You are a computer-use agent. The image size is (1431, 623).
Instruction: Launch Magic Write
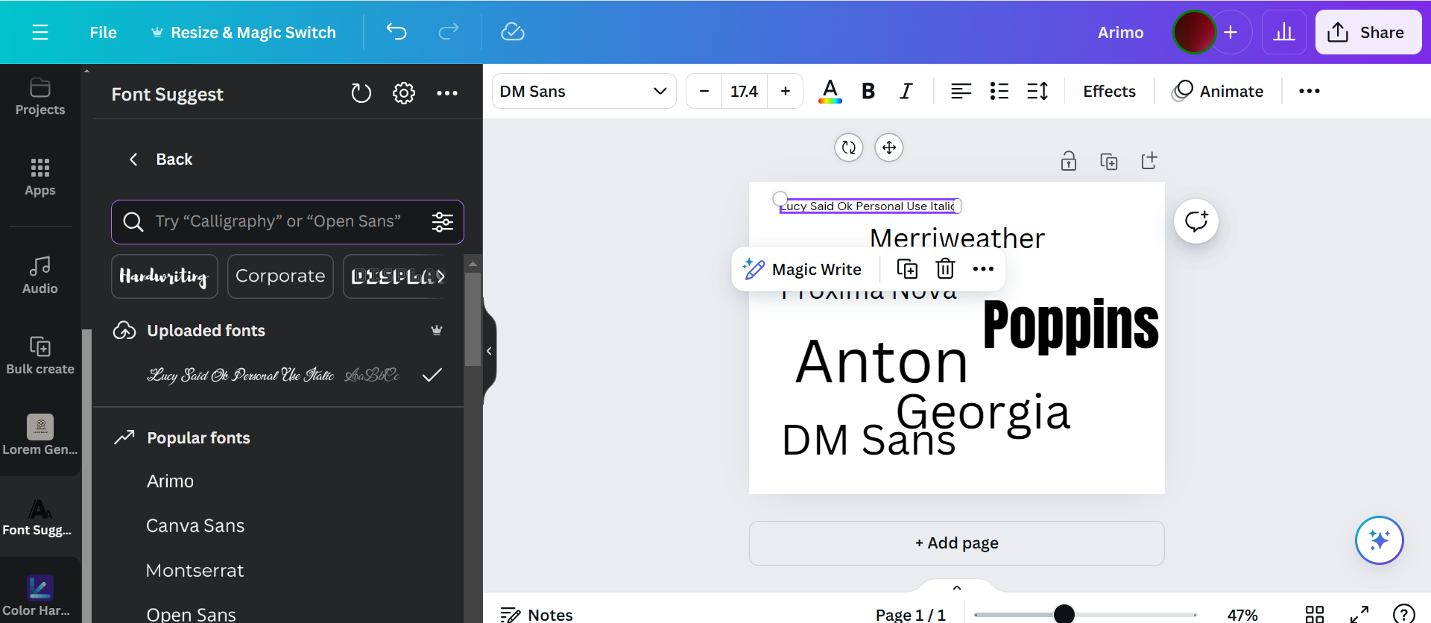(x=802, y=269)
